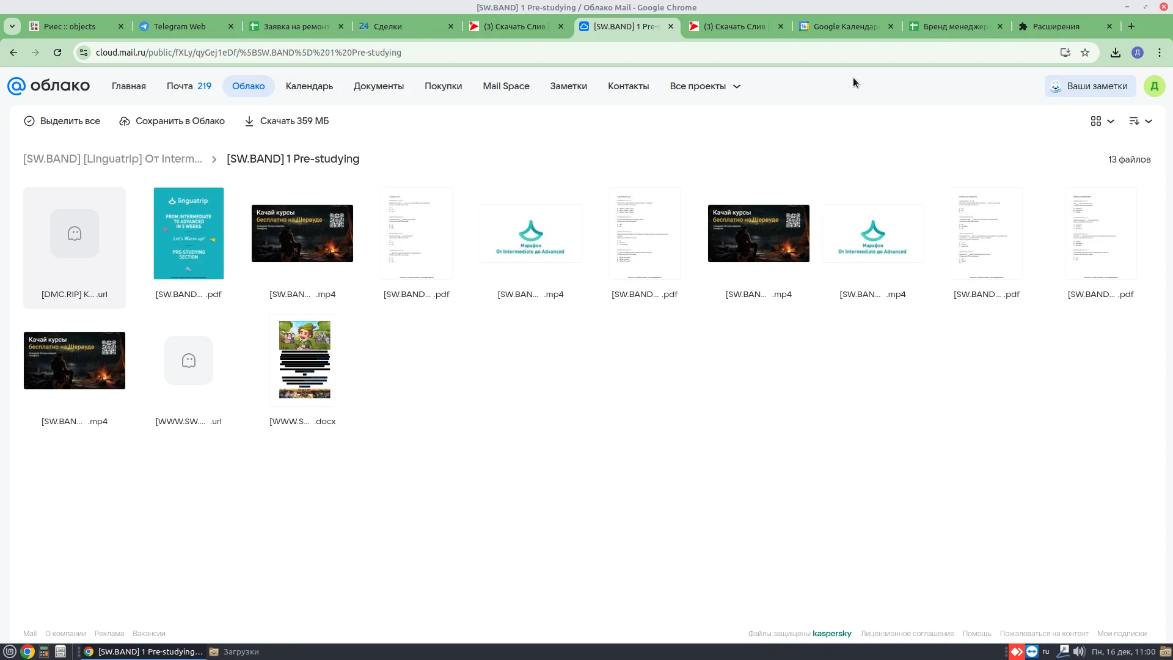This screenshot has height=660, width=1173.
Task: Open site information icon in address bar
Action: [84, 53]
